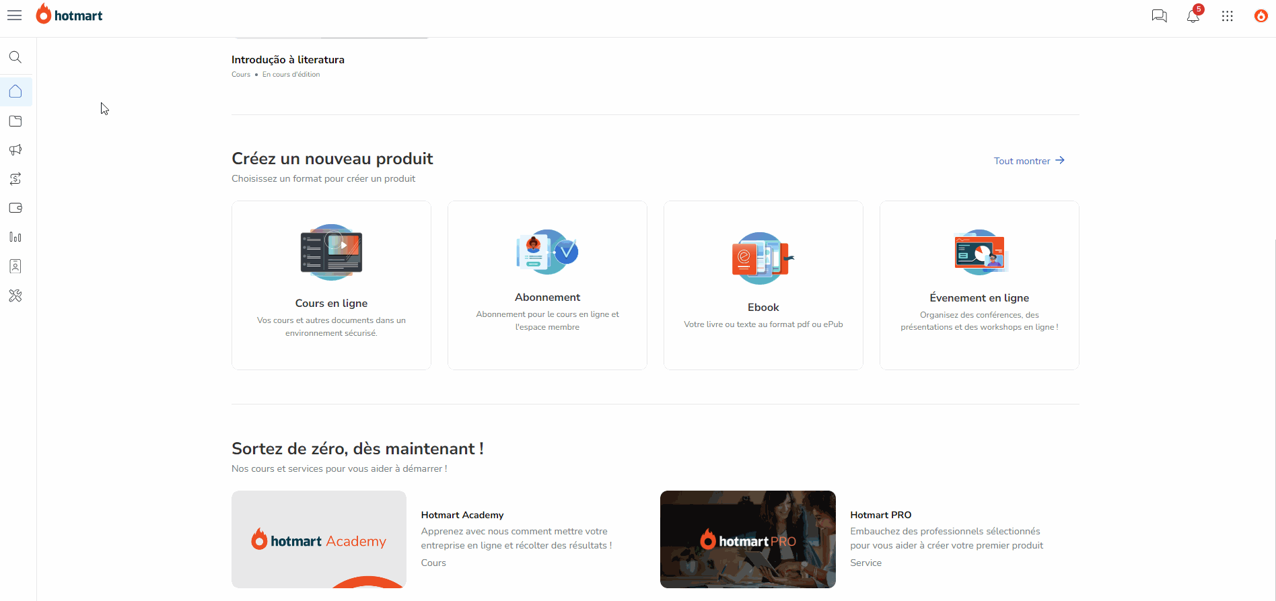Click 'Abonnement pour le cours en ligne' description
Image resolution: width=1276 pixels, height=601 pixels.
tap(547, 320)
